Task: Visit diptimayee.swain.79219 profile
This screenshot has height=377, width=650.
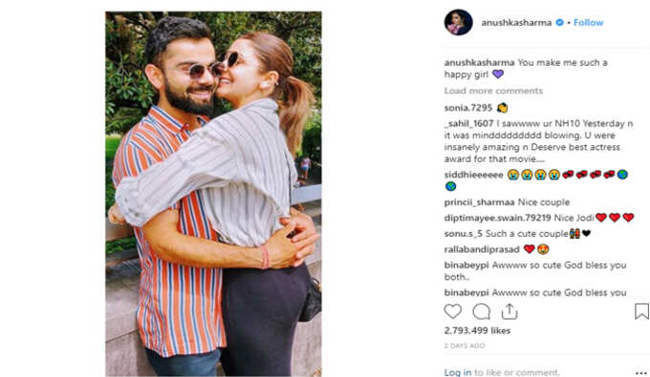Action: click(497, 218)
